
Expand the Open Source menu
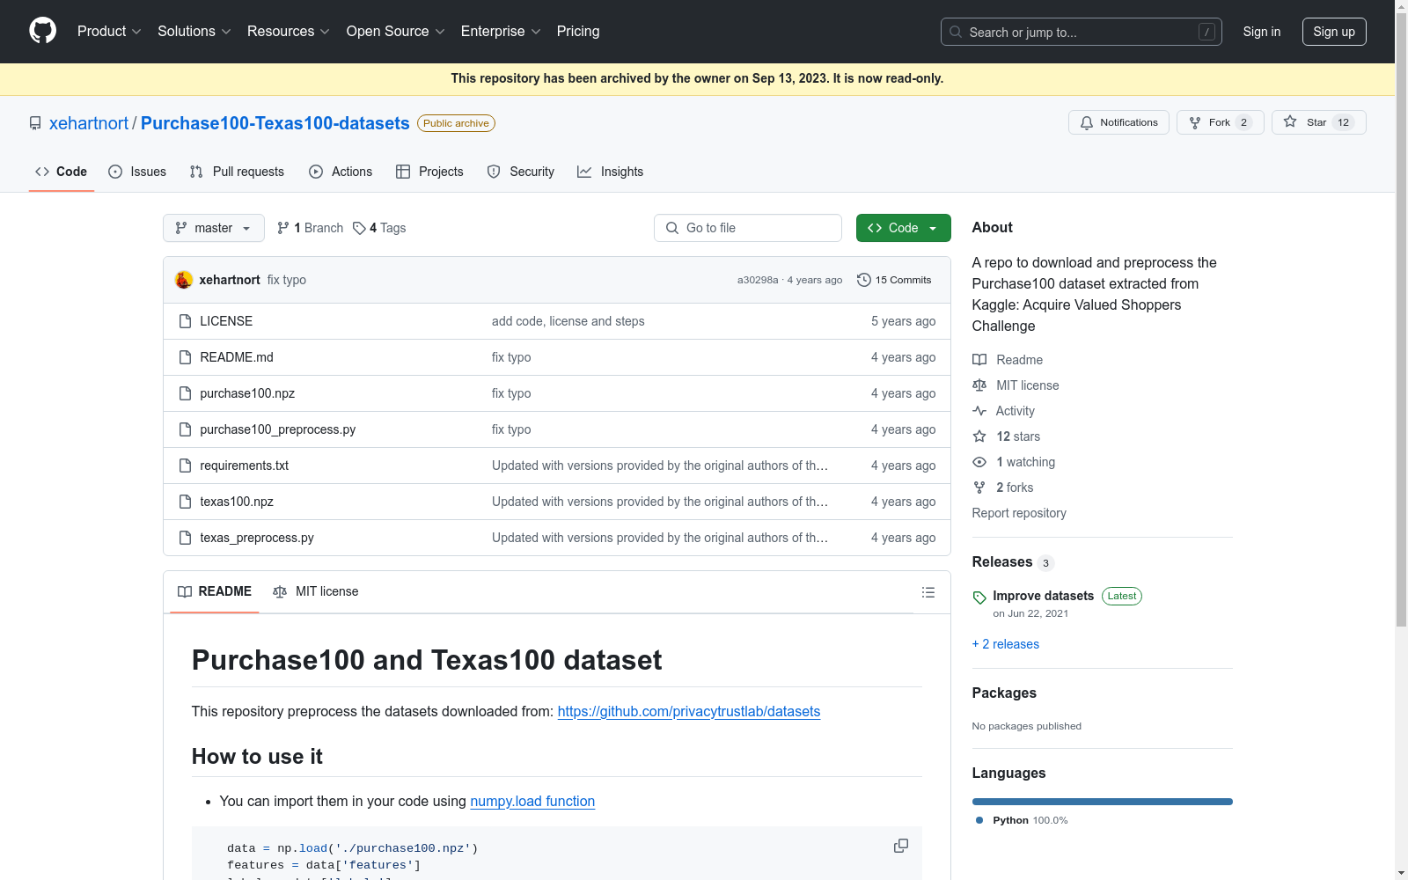396,31
